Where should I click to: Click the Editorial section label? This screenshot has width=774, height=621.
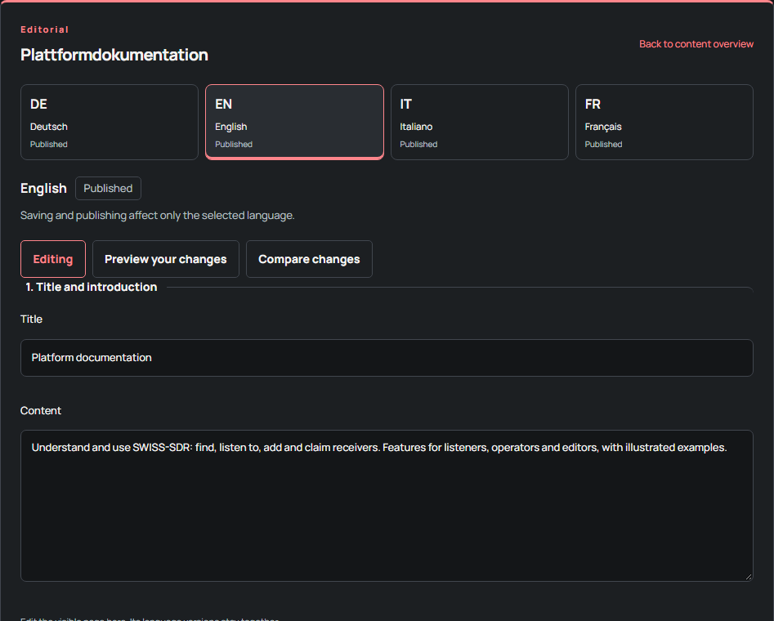click(44, 29)
